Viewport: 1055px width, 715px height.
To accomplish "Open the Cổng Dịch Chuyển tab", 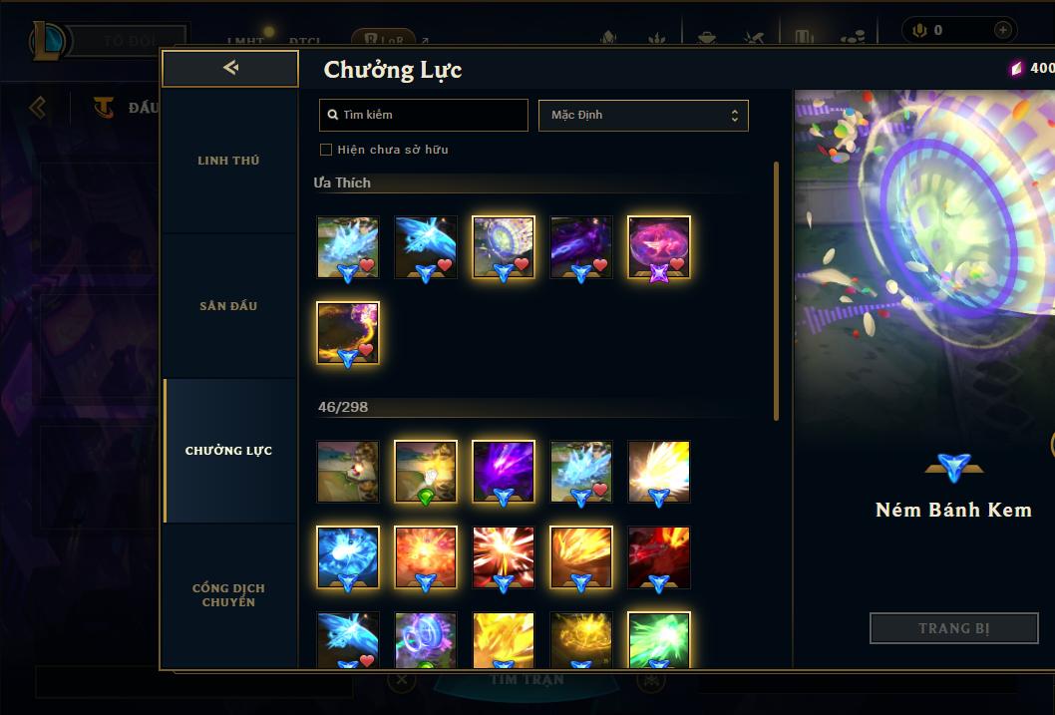I will (x=228, y=595).
